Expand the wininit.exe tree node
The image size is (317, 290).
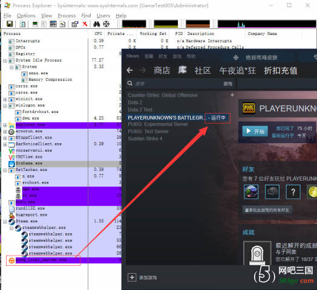coord(5,99)
